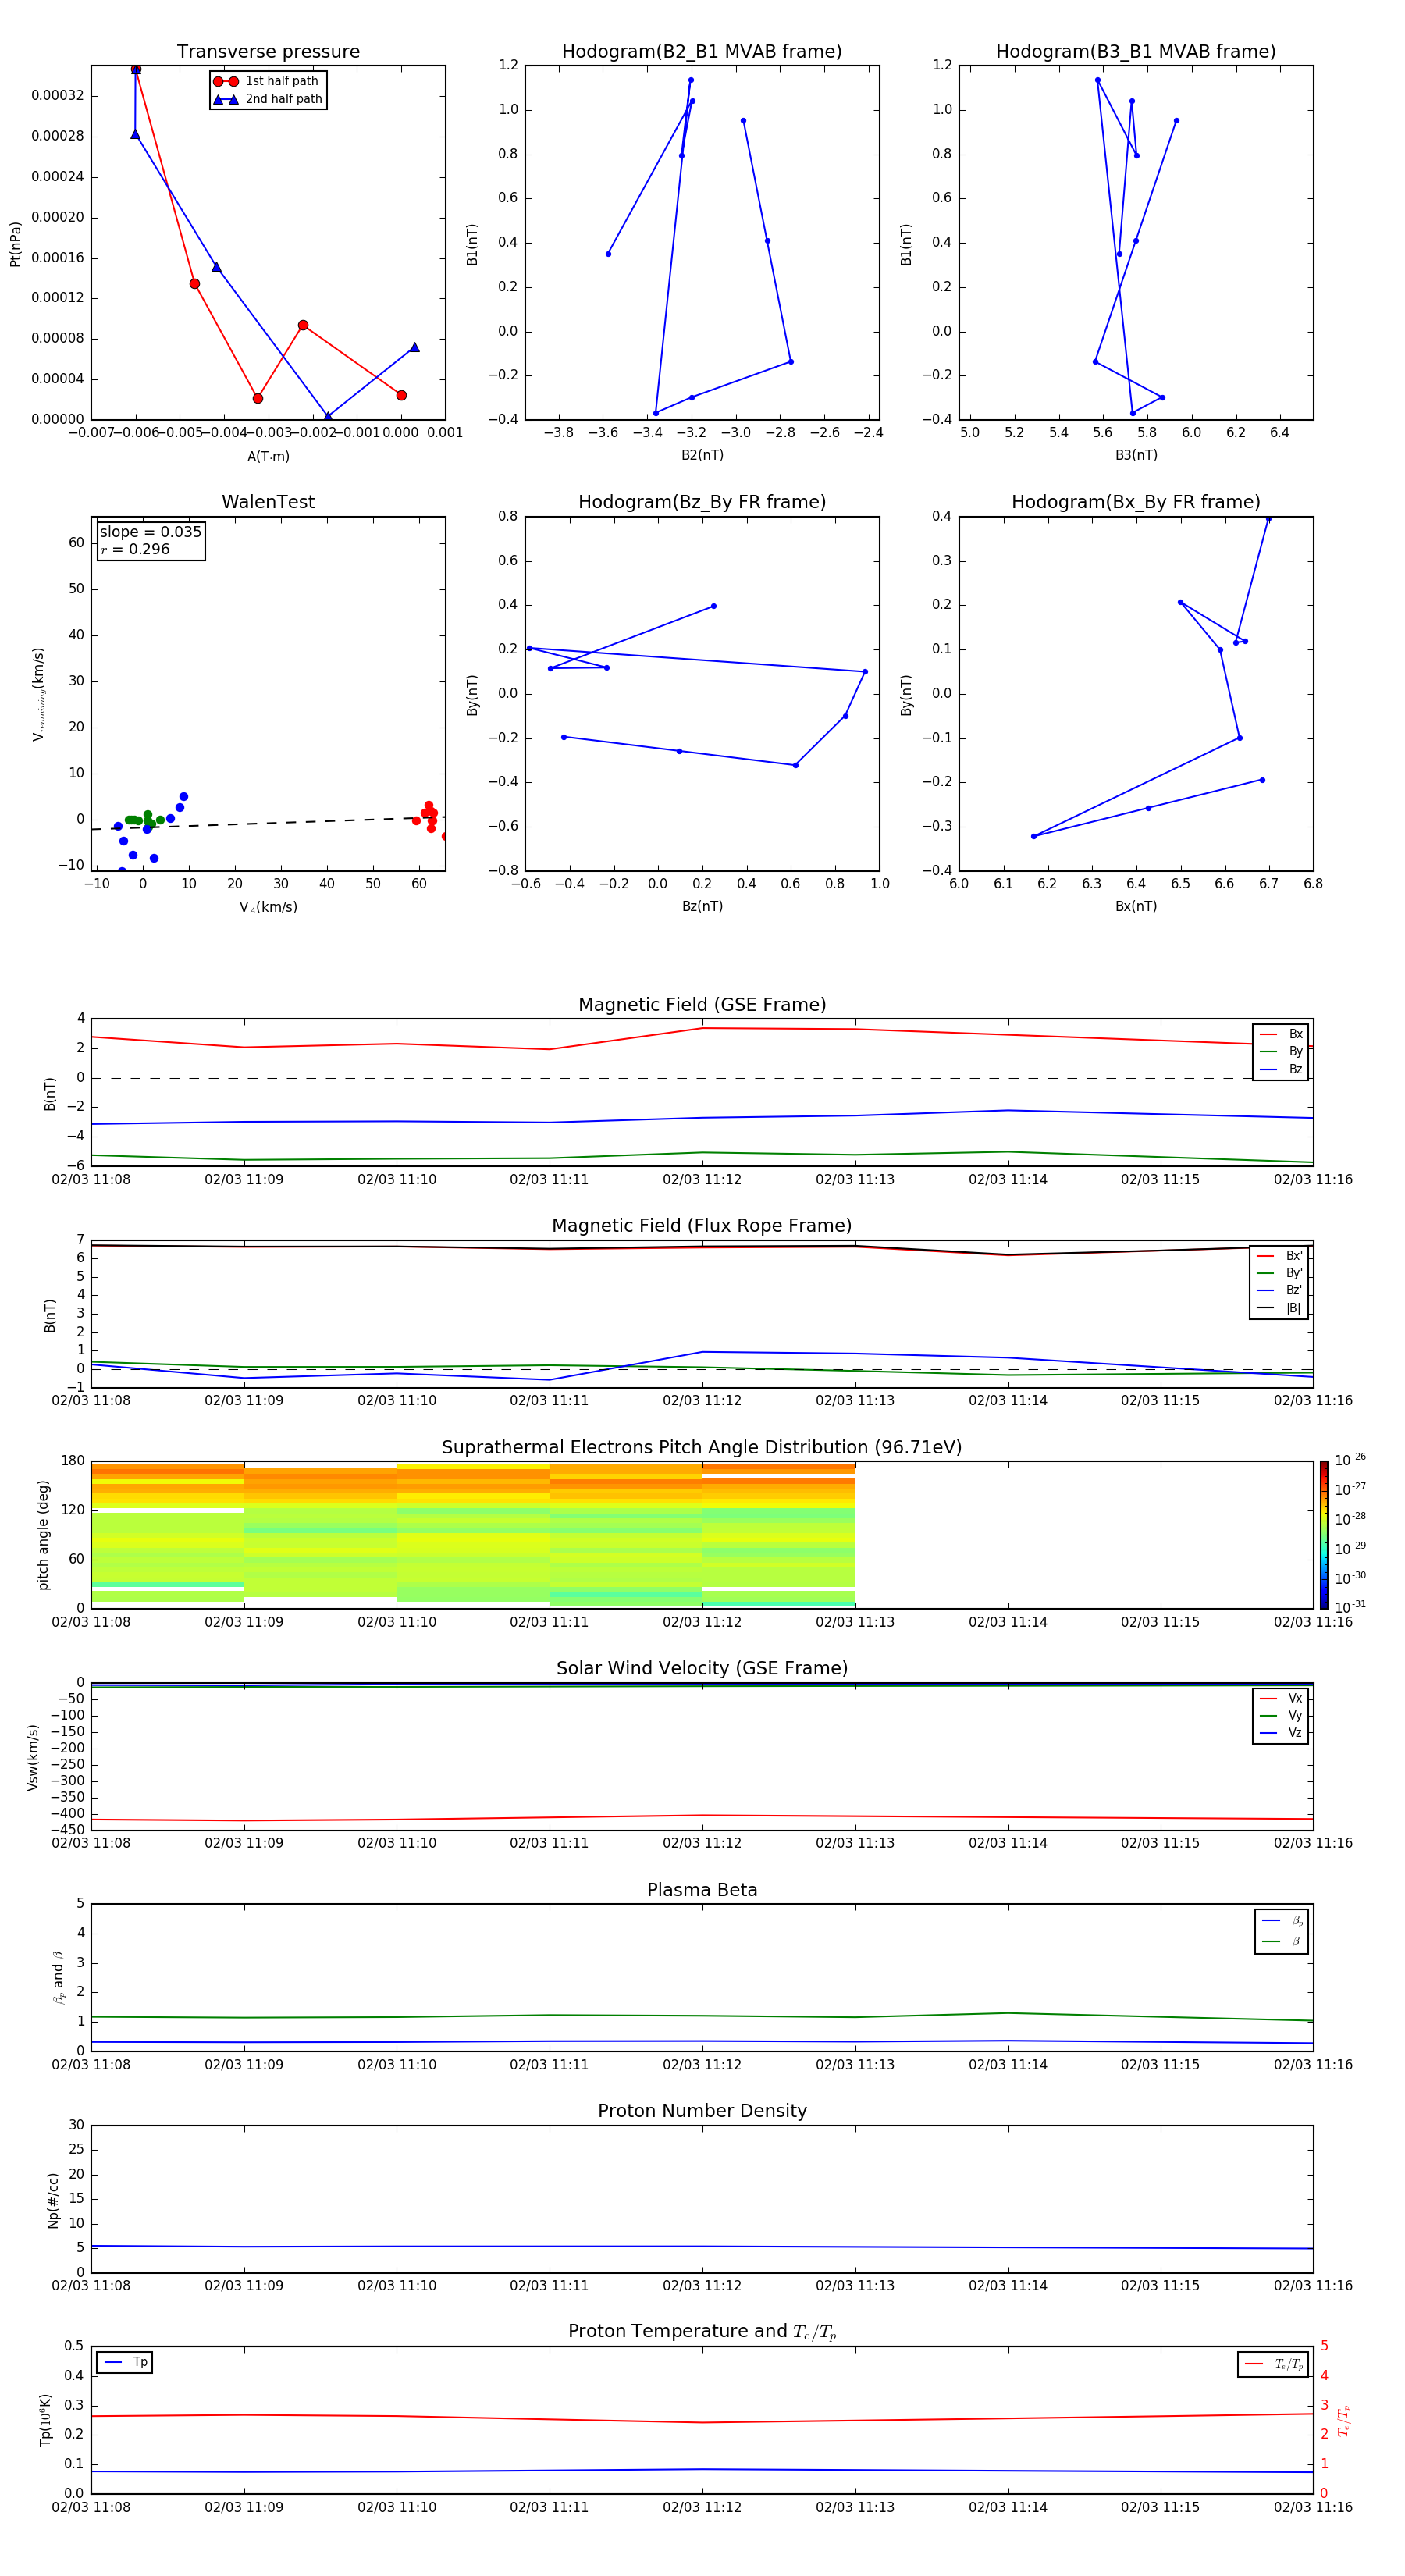Click the V_A(km/s) axis label

pos(268,907)
